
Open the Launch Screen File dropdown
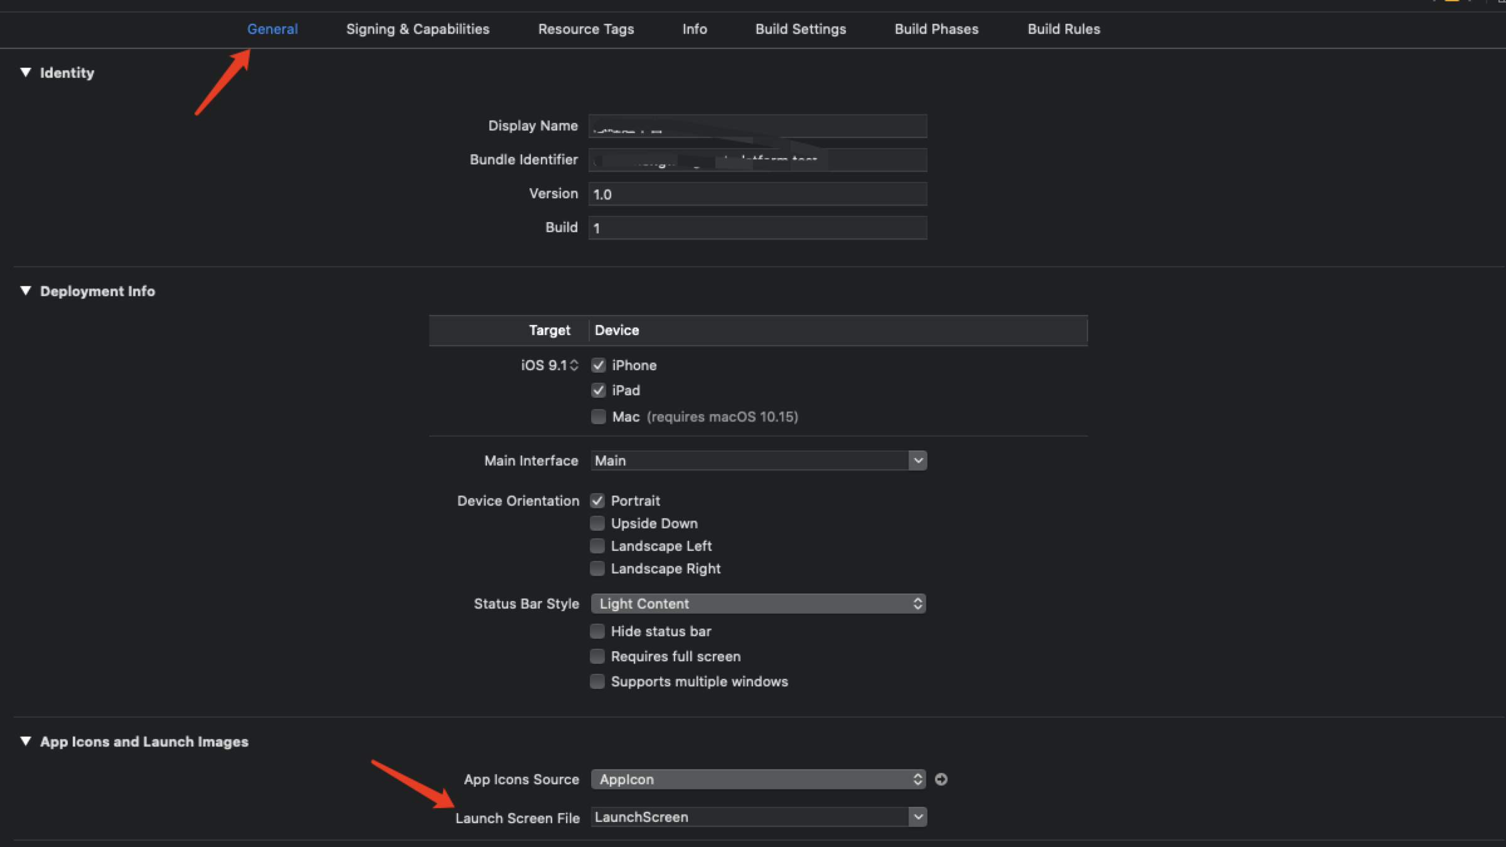point(917,817)
